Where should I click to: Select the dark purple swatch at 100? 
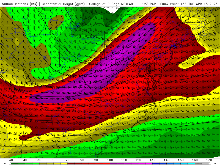(x=114, y=163)
